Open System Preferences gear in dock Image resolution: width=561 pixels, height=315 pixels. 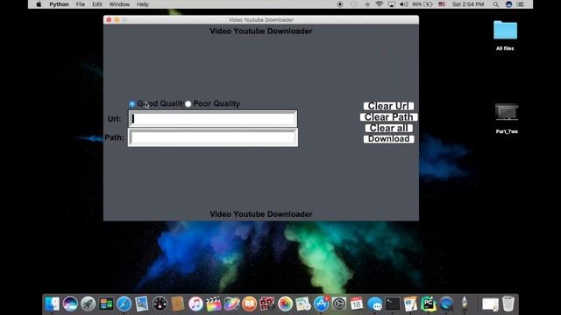click(339, 304)
